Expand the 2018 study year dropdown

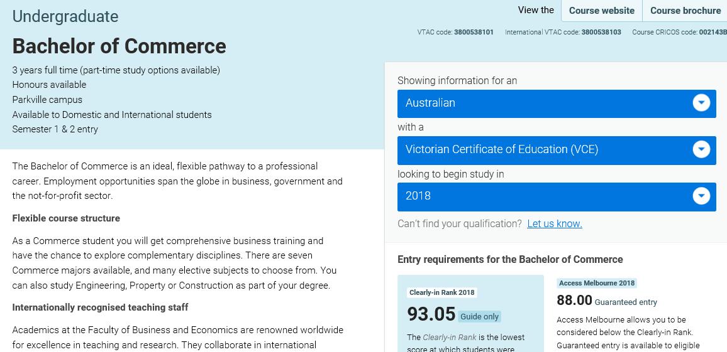point(541,196)
